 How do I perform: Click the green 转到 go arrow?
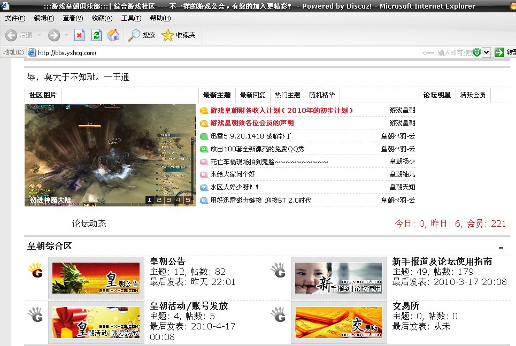[x=499, y=52]
